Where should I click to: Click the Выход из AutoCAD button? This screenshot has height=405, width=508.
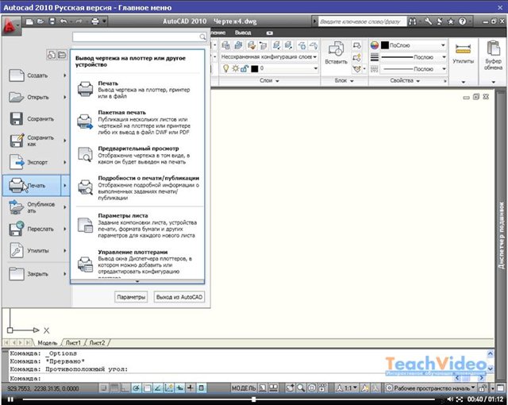click(x=179, y=297)
